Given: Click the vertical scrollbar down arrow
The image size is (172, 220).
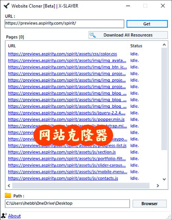Looking at the screenshot, I should (x=164, y=179).
